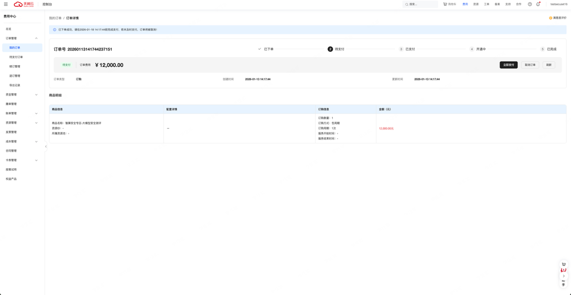
Task: Click 订购方式：包周期 text
Action: coord(329,123)
